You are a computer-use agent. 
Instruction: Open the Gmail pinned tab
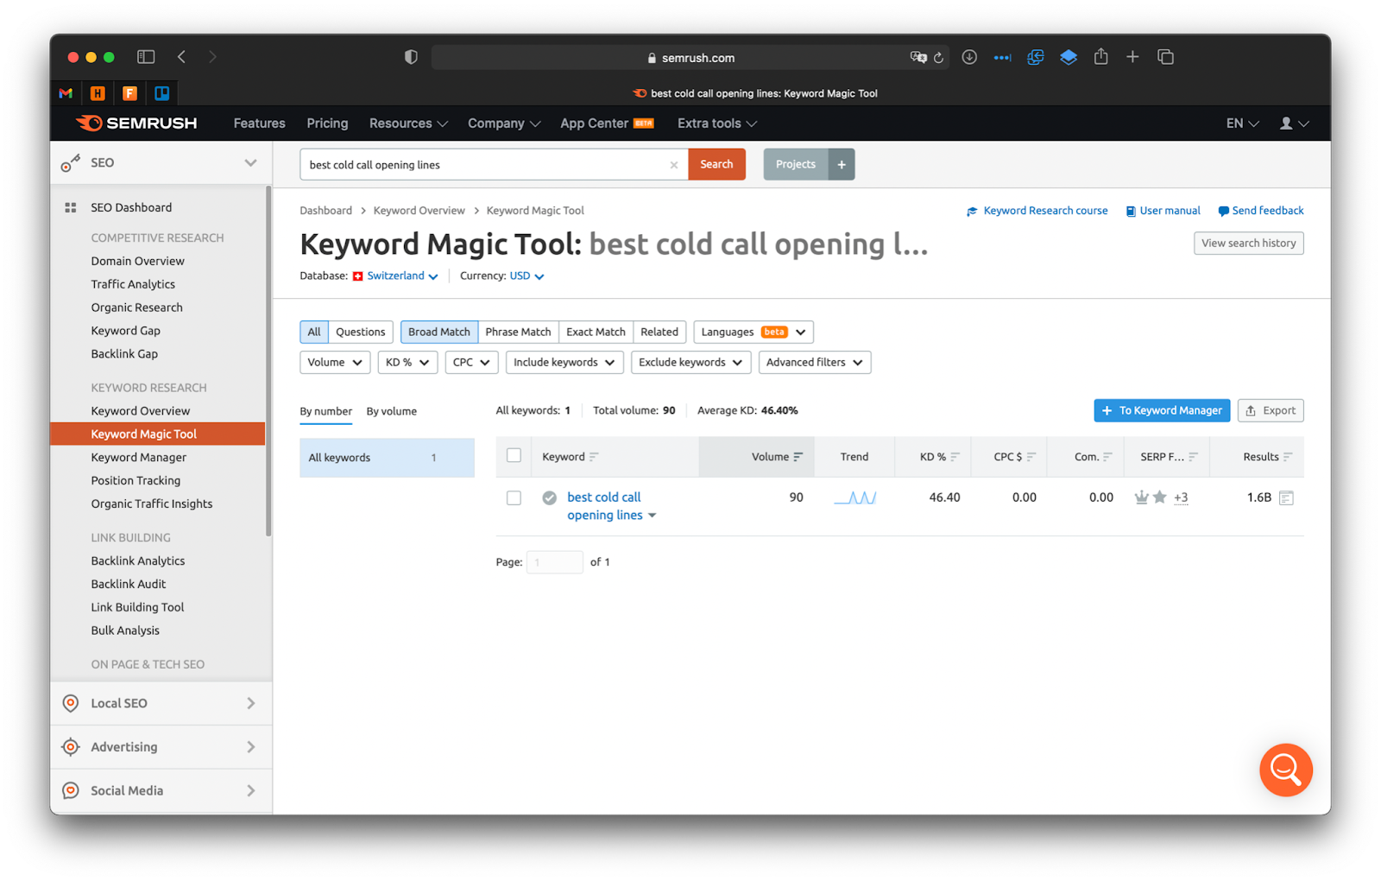66,93
